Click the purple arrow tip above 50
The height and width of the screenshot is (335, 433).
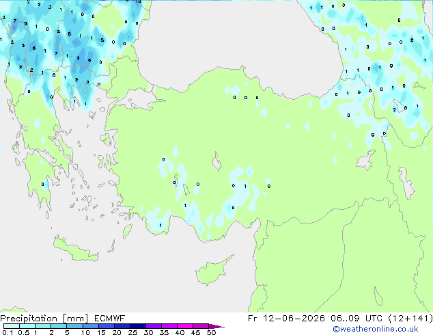(x=216, y=326)
